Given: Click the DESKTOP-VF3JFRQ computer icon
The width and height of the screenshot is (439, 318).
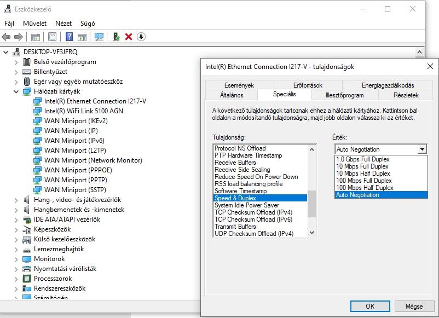Looking at the screenshot, I should (x=16, y=52).
